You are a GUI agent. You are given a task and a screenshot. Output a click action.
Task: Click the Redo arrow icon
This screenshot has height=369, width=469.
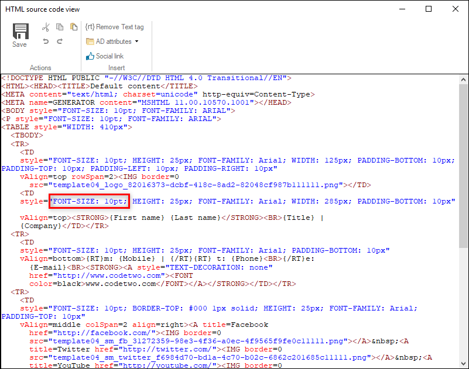(x=59, y=40)
